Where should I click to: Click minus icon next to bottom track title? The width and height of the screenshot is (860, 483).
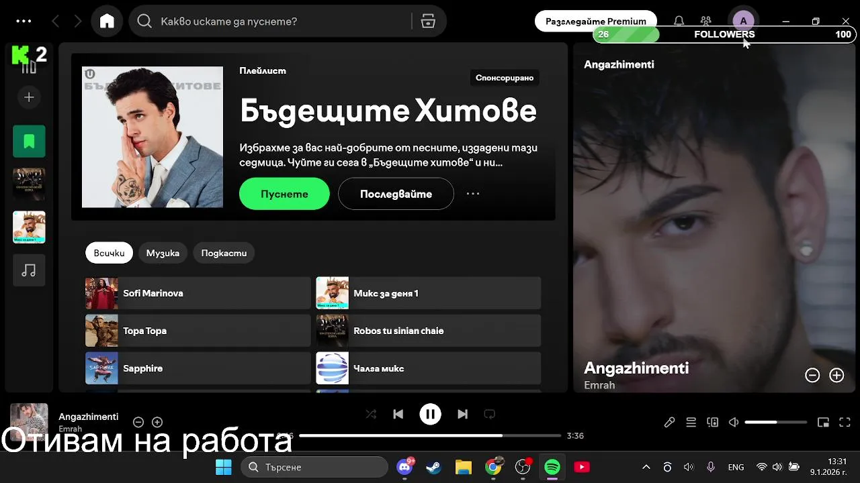[x=138, y=422]
